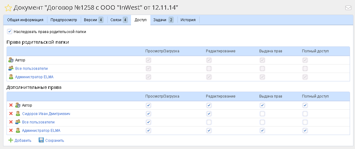Click the envelope mail icon at top right

coord(348,8)
